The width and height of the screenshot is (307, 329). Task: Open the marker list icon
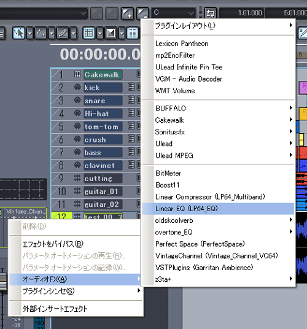click(x=142, y=14)
